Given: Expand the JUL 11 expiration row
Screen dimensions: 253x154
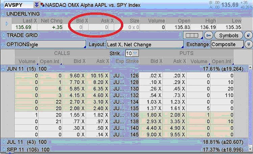Looking at the screenshot, I should (x=4, y=142).
